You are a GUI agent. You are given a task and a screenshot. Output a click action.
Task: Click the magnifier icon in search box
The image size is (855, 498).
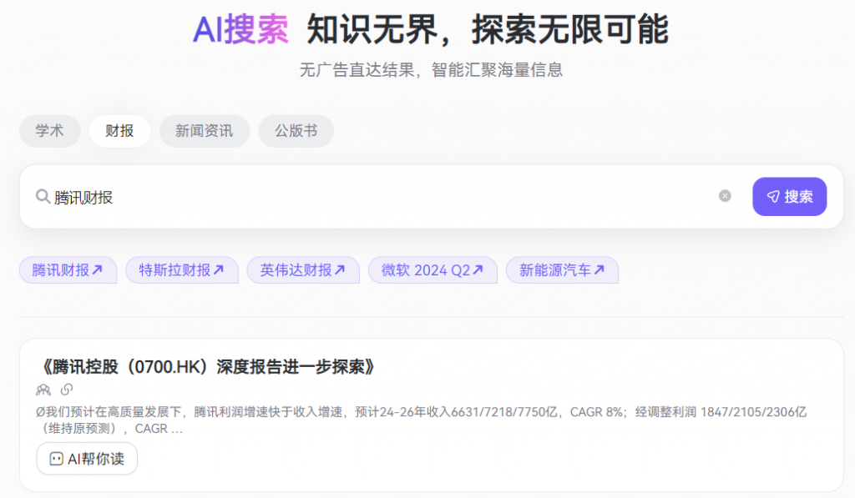pos(43,196)
